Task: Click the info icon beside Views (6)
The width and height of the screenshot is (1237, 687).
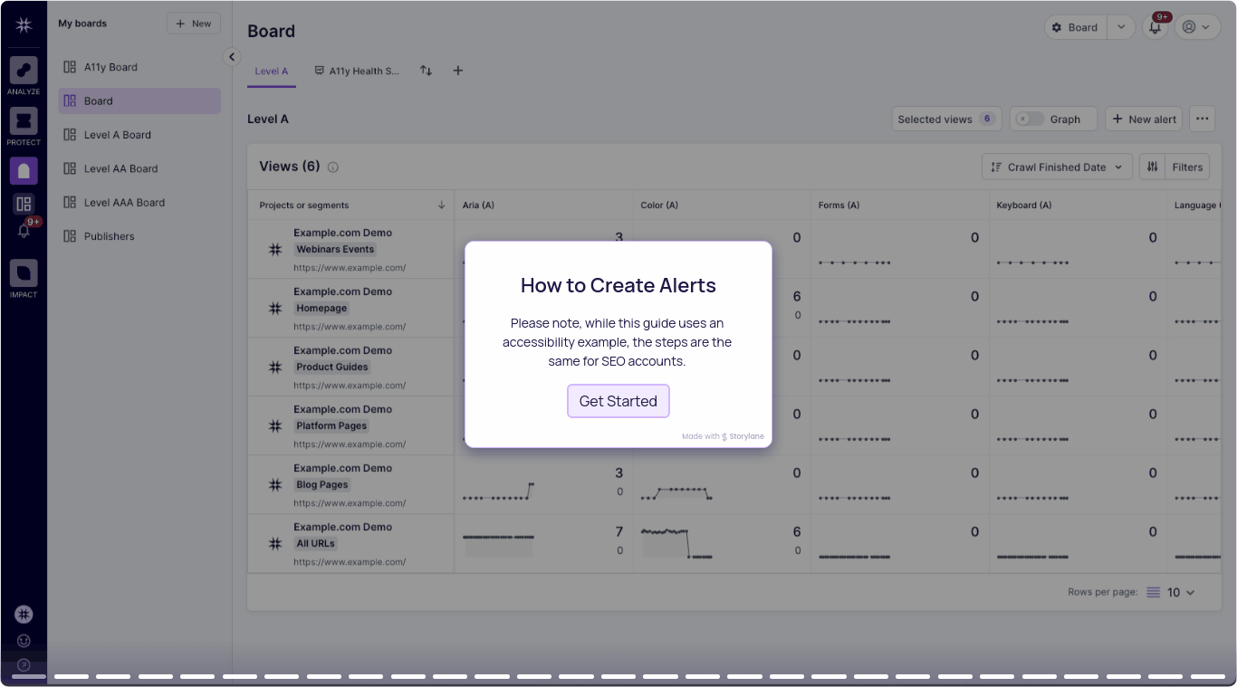Action: [332, 167]
